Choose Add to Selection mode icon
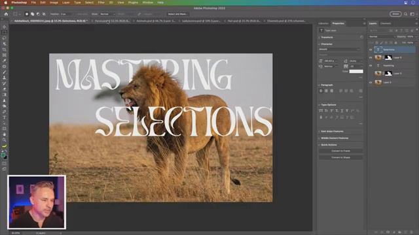The image size is (419, 235). (32, 14)
